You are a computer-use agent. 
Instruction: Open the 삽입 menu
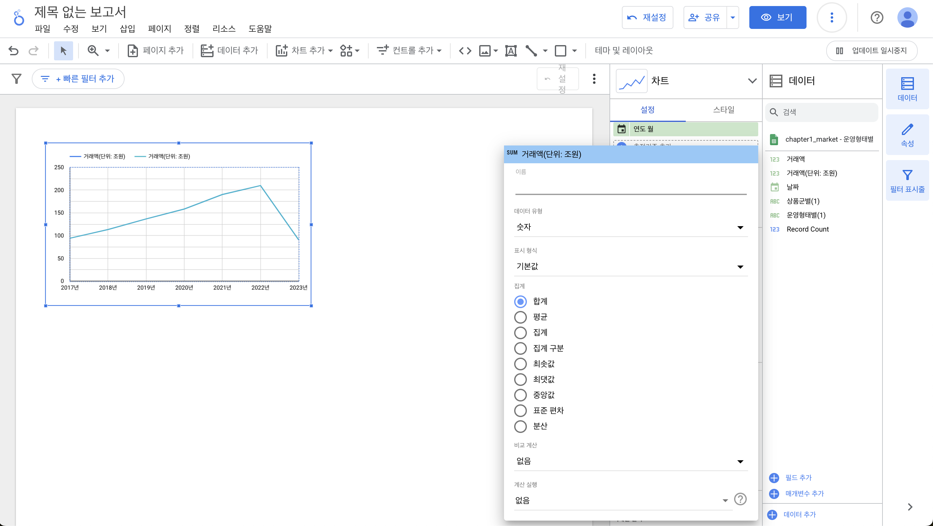click(x=127, y=29)
